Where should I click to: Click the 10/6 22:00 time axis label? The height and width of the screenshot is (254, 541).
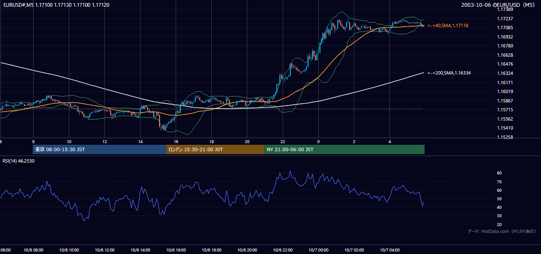283,250
